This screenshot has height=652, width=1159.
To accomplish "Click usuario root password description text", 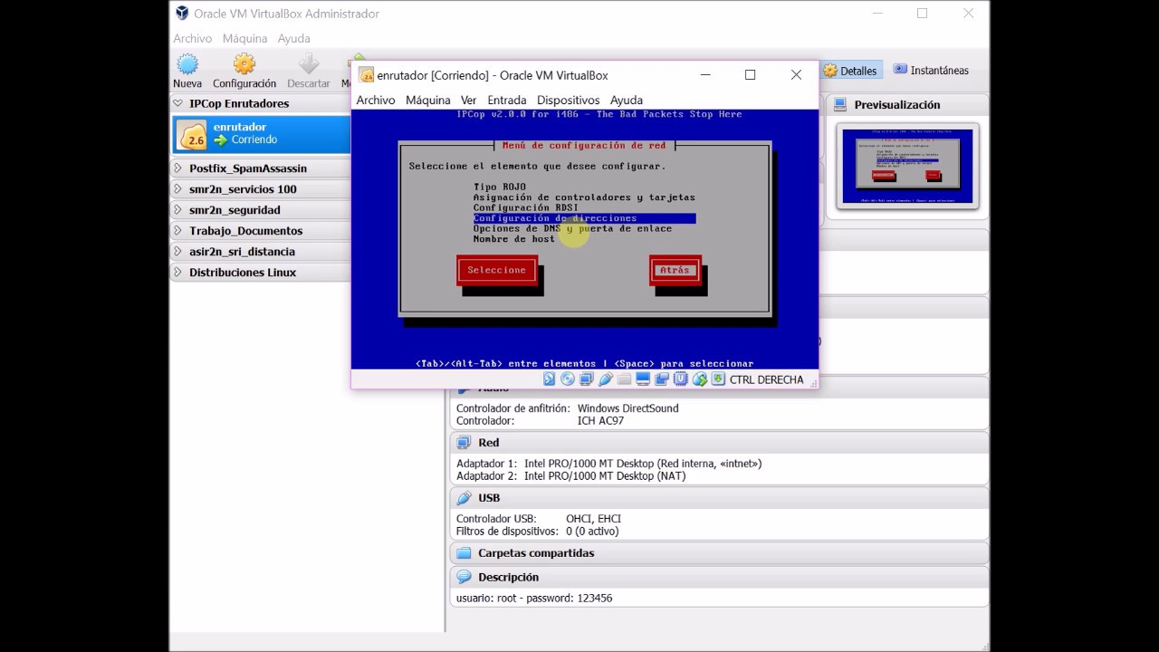I will click(x=534, y=599).
